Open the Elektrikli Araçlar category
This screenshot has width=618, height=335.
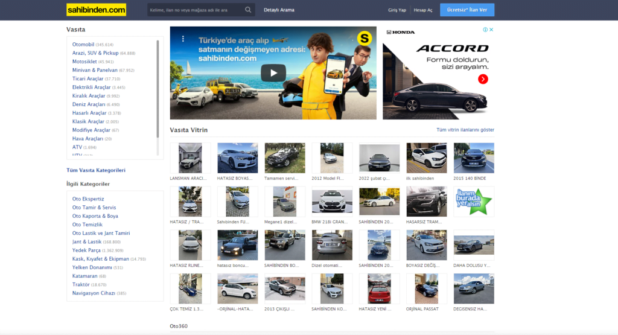pos(91,88)
